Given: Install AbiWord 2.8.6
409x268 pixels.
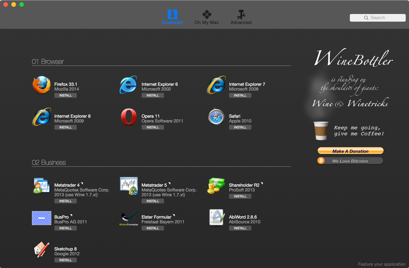Looking at the screenshot, I should (x=240, y=229).
